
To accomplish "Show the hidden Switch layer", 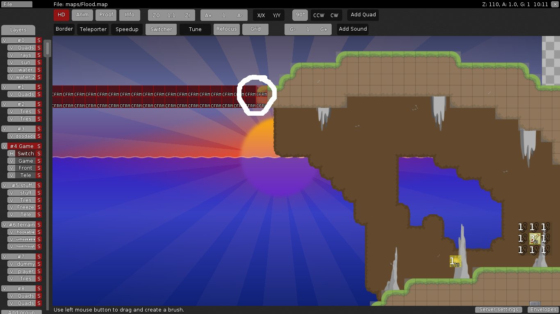I will [x=12, y=154].
